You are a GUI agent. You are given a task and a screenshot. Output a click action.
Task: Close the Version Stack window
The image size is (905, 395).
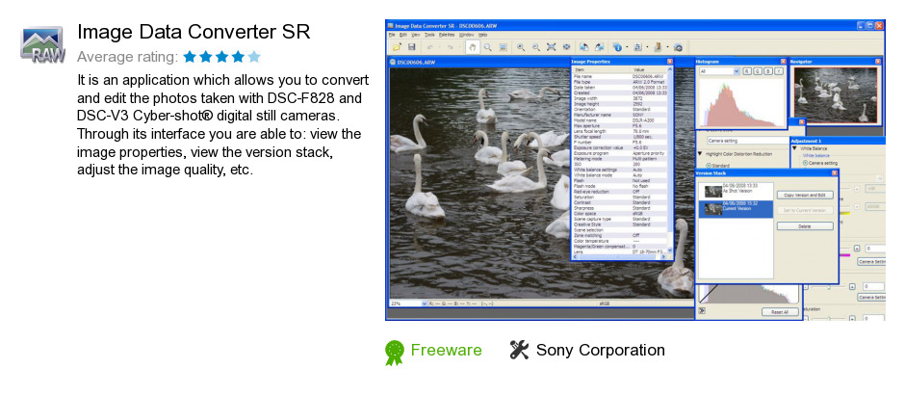(x=835, y=172)
